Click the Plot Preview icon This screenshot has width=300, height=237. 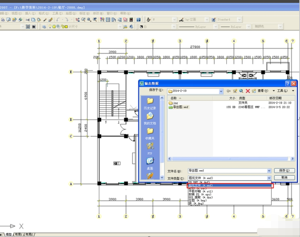(x=9, y=20)
